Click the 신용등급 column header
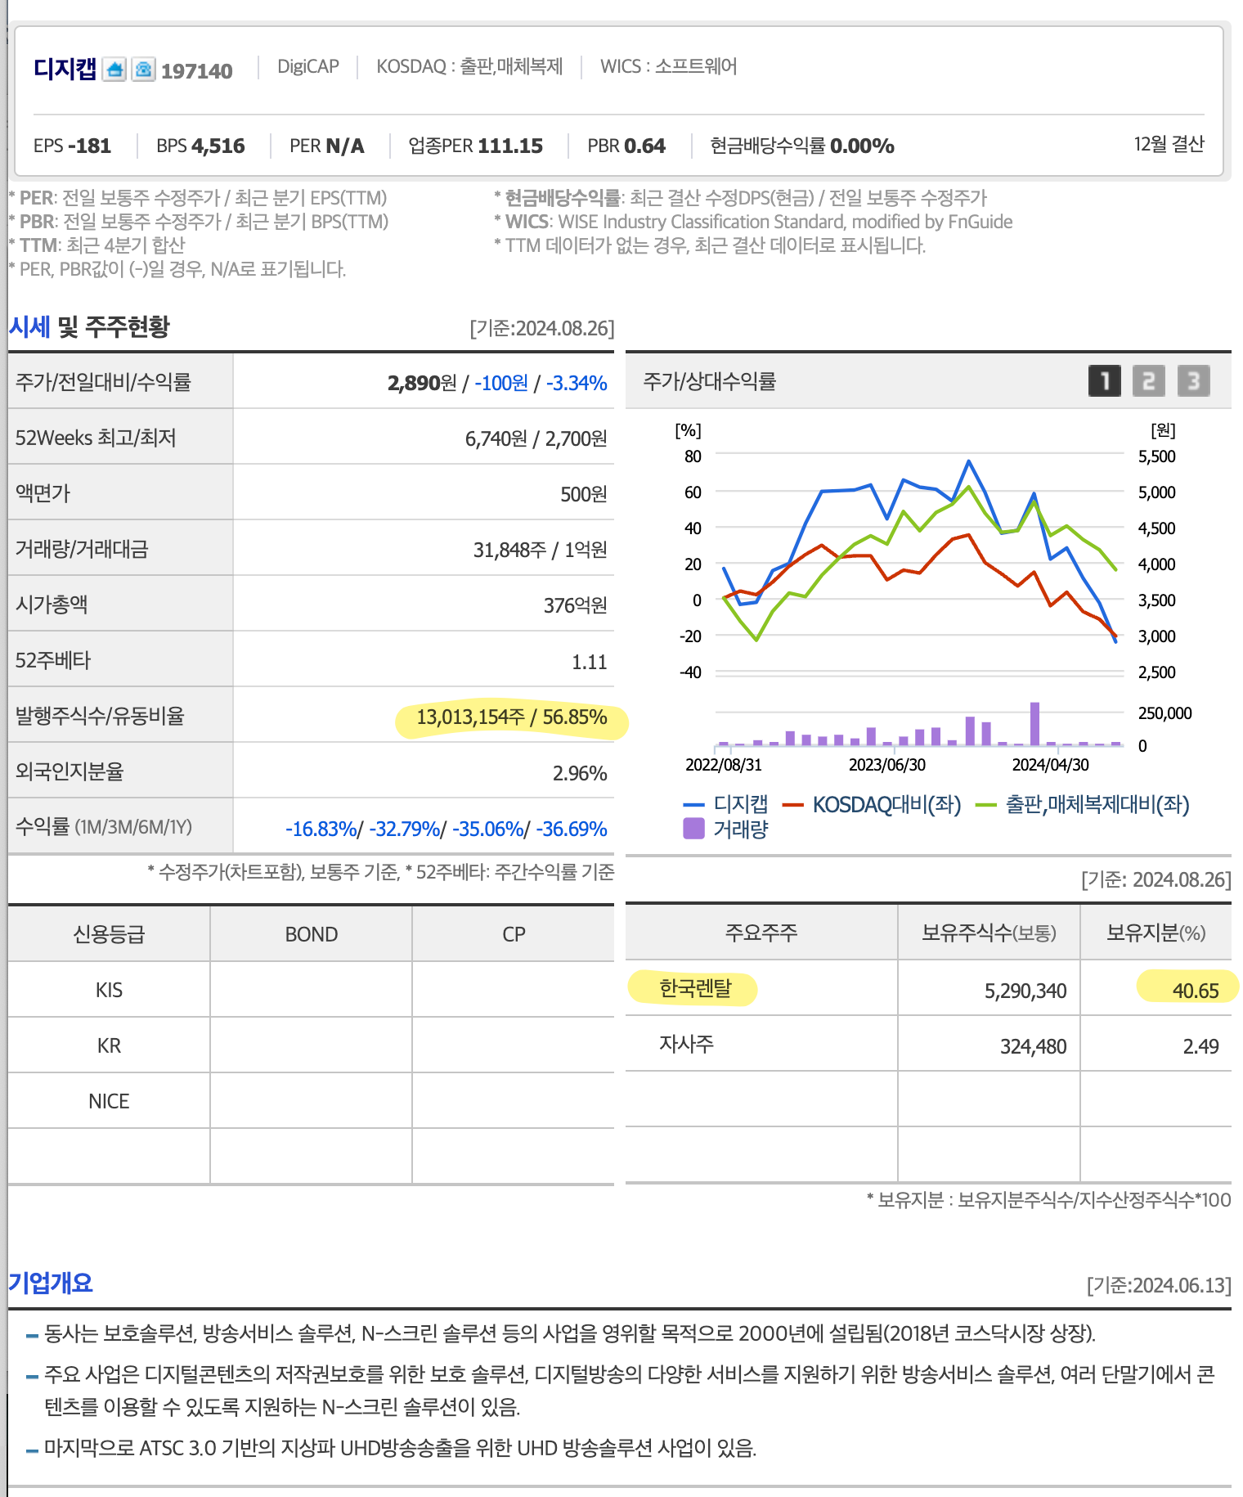Viewport: 1243px width, 1497px height. (x=109, y=934)
